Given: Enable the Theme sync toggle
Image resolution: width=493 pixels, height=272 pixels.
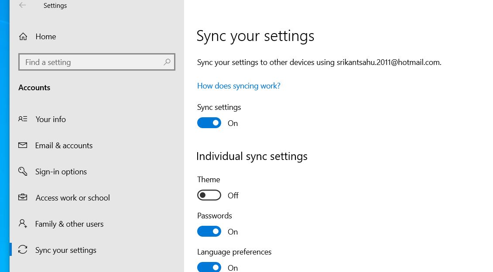Looking at the screenshot, I should (209, 195).
